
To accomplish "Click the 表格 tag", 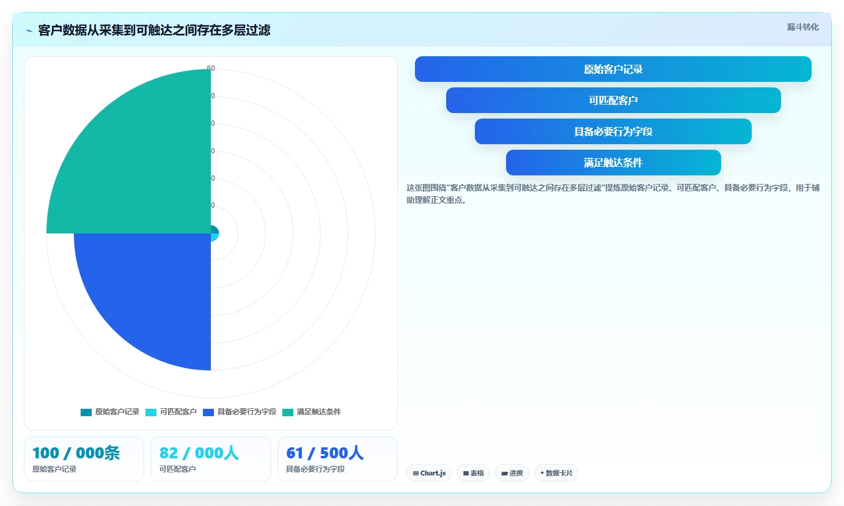I will [x=473, y=473].
